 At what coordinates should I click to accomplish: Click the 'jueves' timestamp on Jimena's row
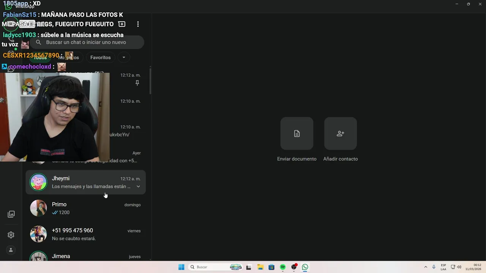[x=135, y=257]
